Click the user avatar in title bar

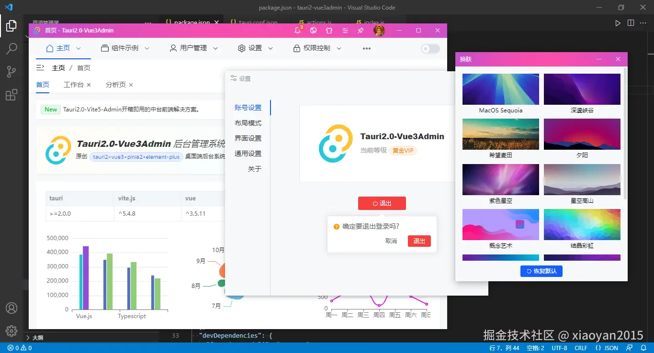point(379,31)
